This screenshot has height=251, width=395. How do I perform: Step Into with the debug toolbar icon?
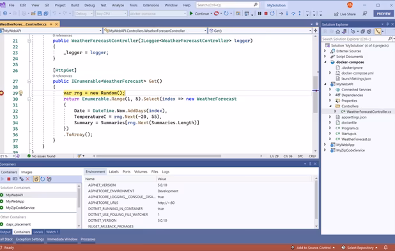287,13
